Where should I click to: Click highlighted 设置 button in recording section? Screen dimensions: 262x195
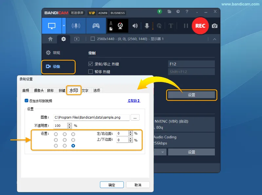192,95
